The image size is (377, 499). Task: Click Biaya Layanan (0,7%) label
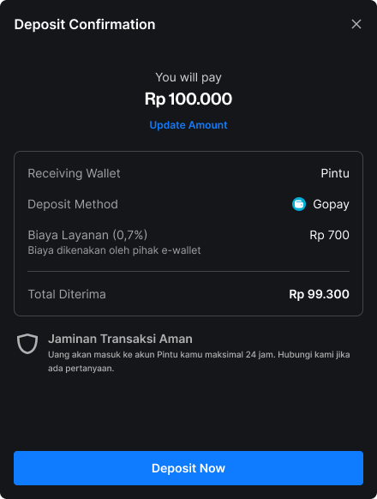pyautogui.click(x=87, y=235)
